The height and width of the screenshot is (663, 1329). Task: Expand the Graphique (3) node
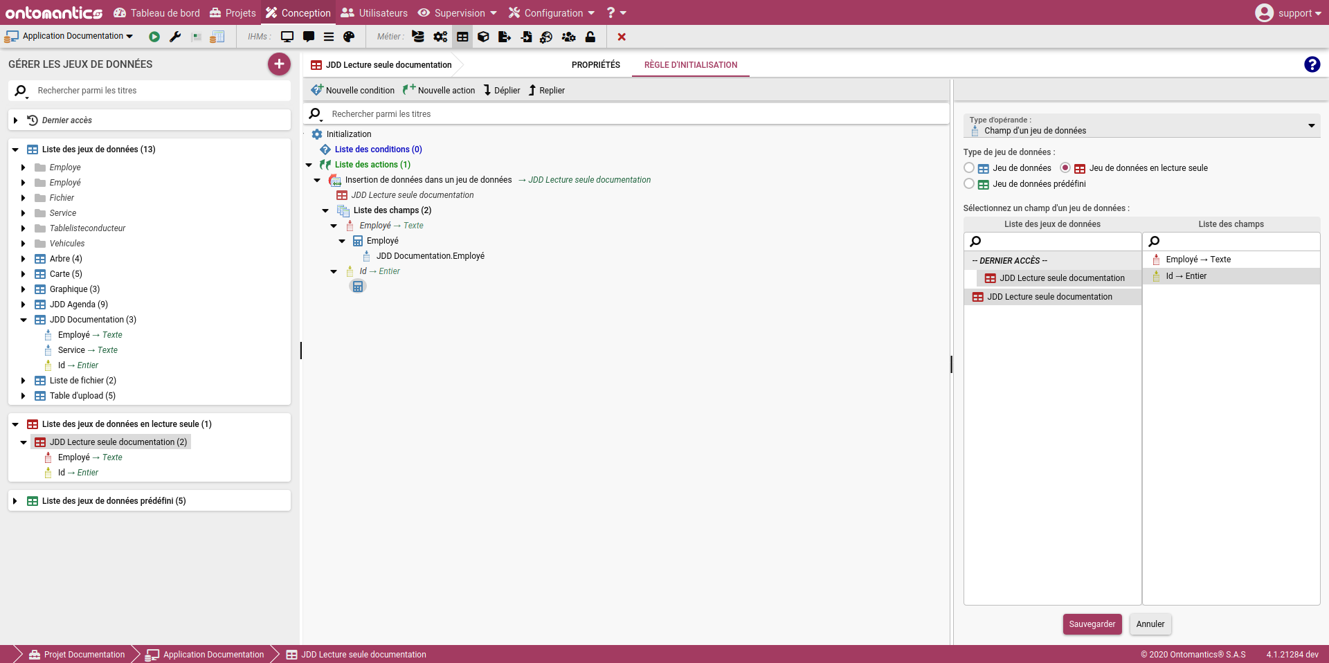click(24, 289)
